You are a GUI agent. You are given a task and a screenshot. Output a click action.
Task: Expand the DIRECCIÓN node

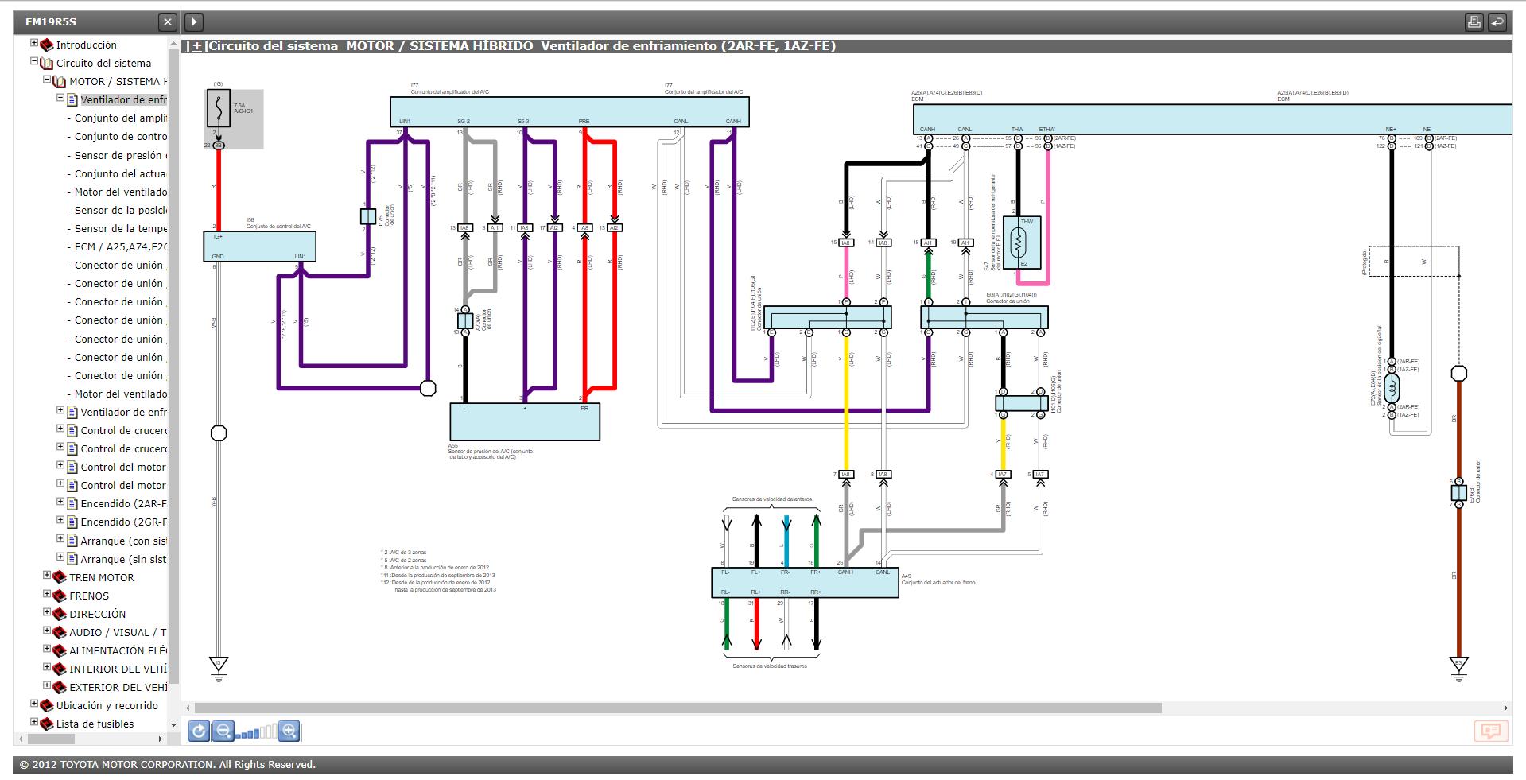47,612
